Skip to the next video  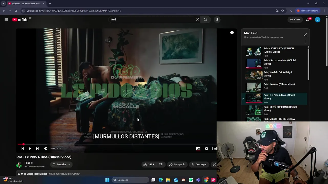[x=38, y=148]
